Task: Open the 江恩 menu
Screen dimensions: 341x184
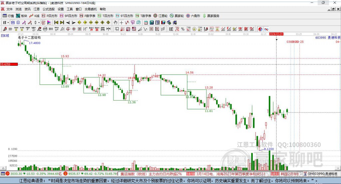Action: click(x=37, y=9)
